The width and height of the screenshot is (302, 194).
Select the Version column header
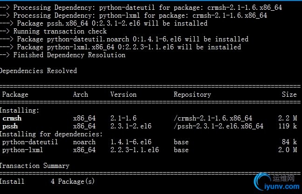click(124, 94)
